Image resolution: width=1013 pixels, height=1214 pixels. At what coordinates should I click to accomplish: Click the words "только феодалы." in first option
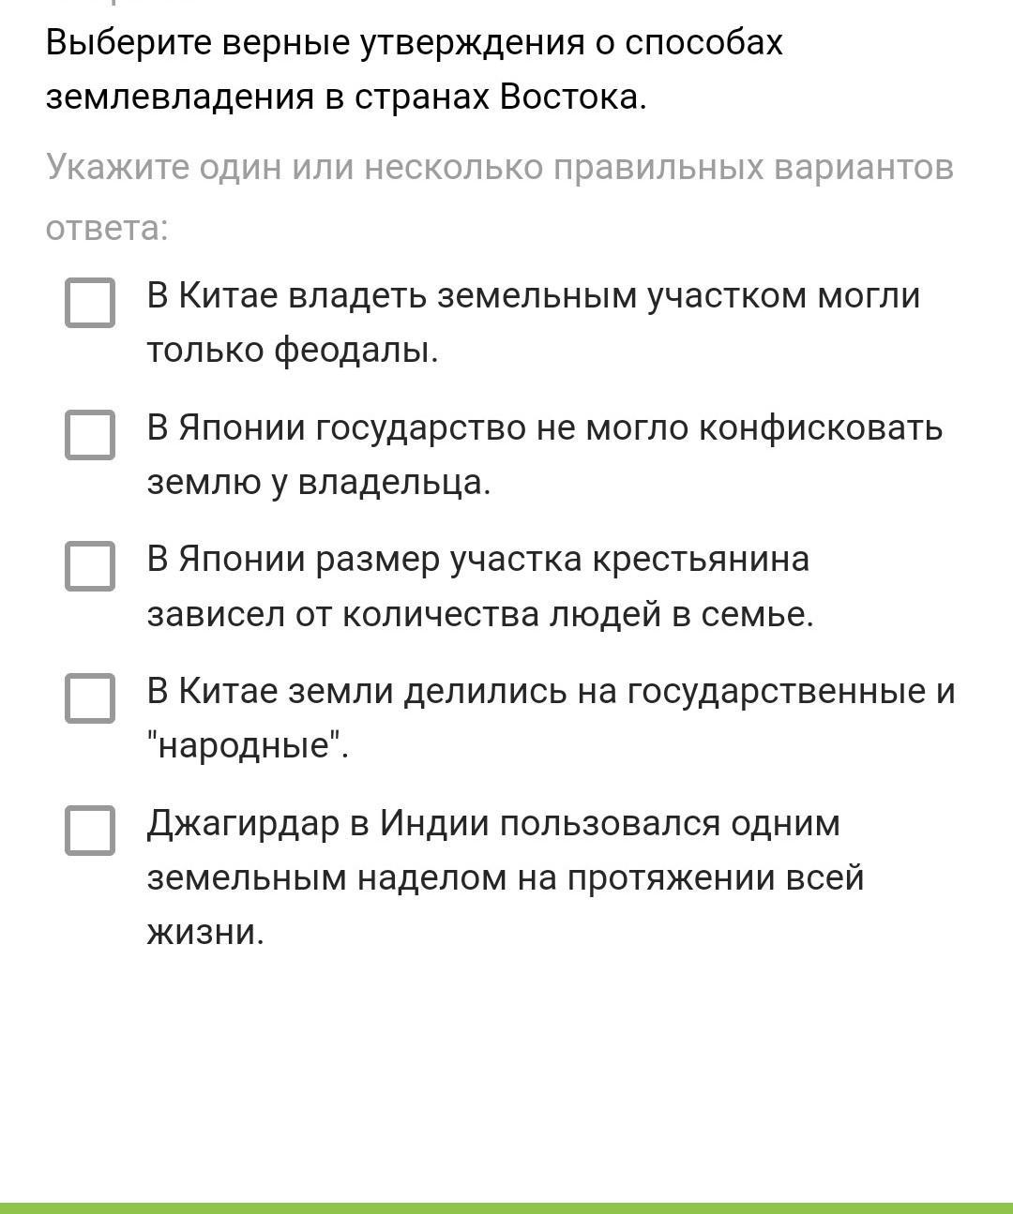(x=293, y=351)
